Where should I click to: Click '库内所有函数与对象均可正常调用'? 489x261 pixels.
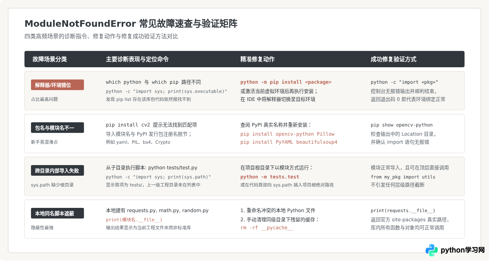[x=407, y=228]
